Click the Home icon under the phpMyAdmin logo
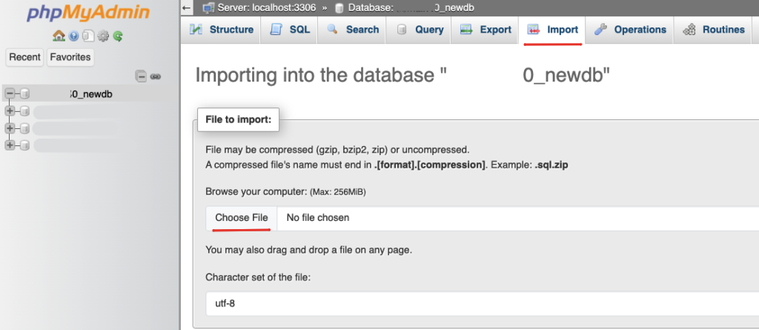The width and height of the screenshot is (759, 330). click(x=59, y=36)
